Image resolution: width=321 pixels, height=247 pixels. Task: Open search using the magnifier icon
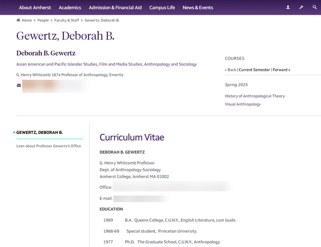[315, 7]
